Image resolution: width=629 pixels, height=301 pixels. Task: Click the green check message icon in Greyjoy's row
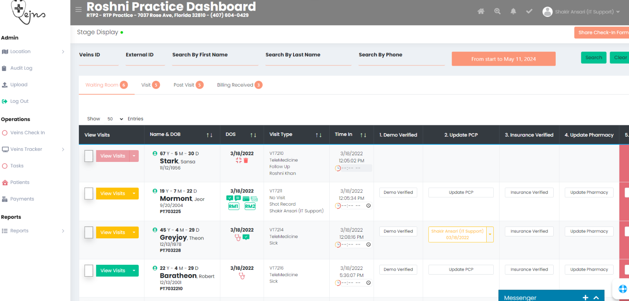[246, 237]
